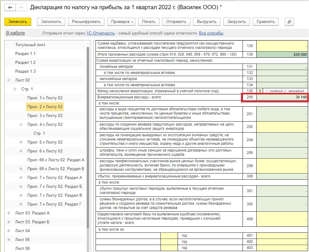Click the paperclip attachments icon
This screenshot has width=309, height=252.
click(289, 22)
